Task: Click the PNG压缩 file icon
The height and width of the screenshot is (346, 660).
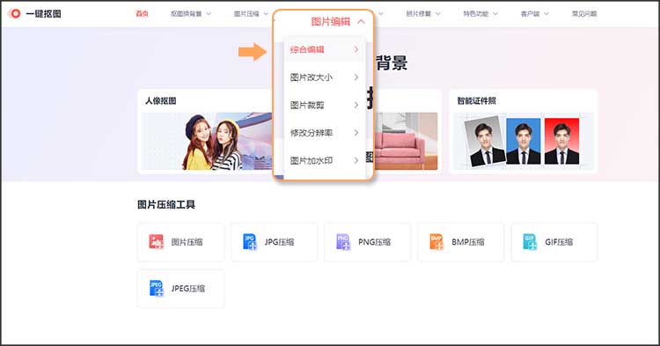Action: [x=343, y=241]
